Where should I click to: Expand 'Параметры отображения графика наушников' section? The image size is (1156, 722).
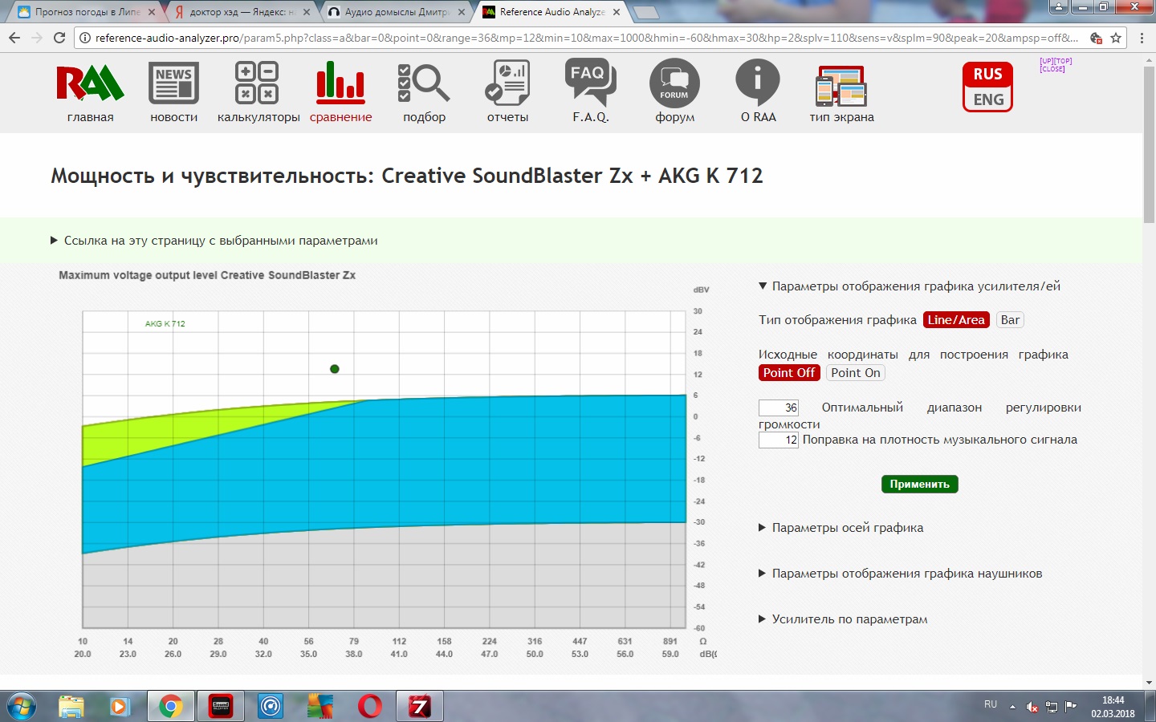click(x=901, y=574)
